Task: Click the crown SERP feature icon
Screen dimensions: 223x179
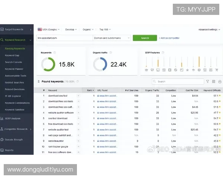Action: pyautogui.click(x=146, y=70)
